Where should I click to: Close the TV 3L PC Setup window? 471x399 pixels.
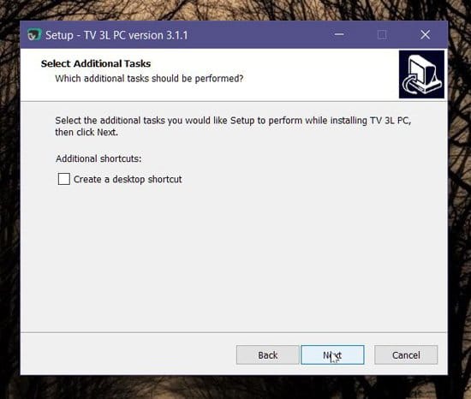[x=425, y=34]
